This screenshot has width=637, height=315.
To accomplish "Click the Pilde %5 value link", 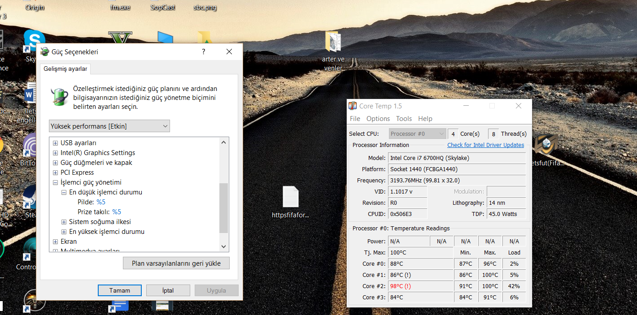I will click(101, 202).
